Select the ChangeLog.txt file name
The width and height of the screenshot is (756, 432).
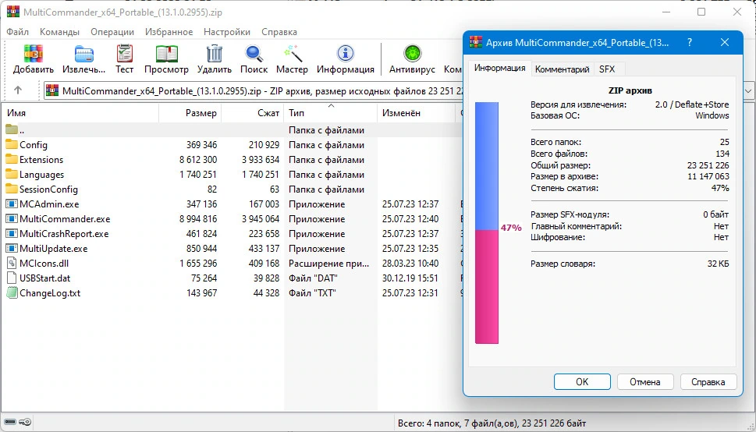[x=50, y=293]
